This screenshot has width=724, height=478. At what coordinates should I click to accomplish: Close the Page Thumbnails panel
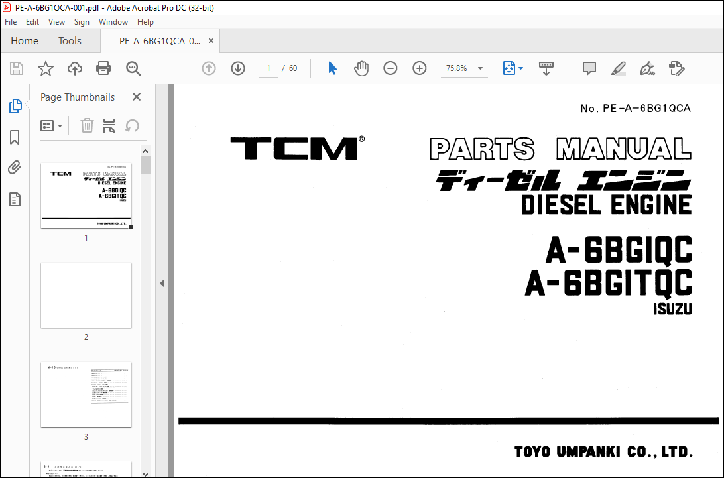[x=136, y=97]
